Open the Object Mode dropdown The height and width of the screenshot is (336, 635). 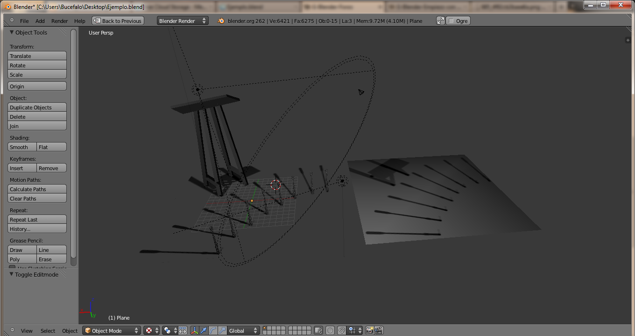pyautogui.click(x=112, y=330)
